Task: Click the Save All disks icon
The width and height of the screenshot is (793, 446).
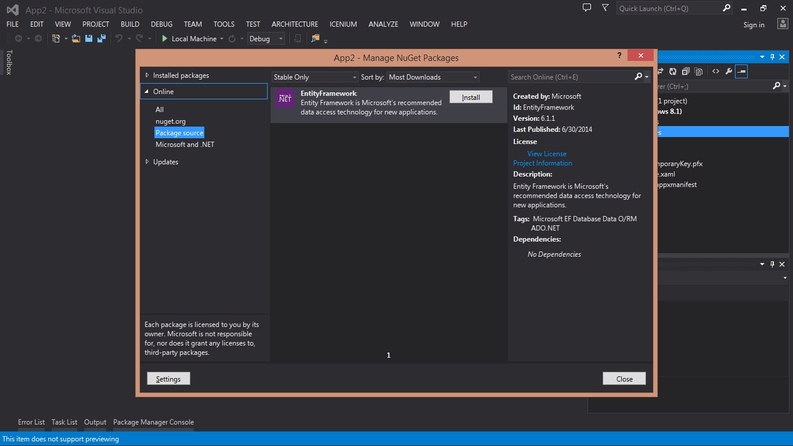Action: pyautogui.click(x=102, y=39)
